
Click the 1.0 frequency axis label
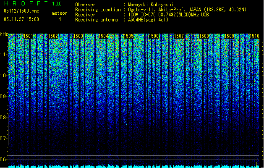[x=3, y=76]
